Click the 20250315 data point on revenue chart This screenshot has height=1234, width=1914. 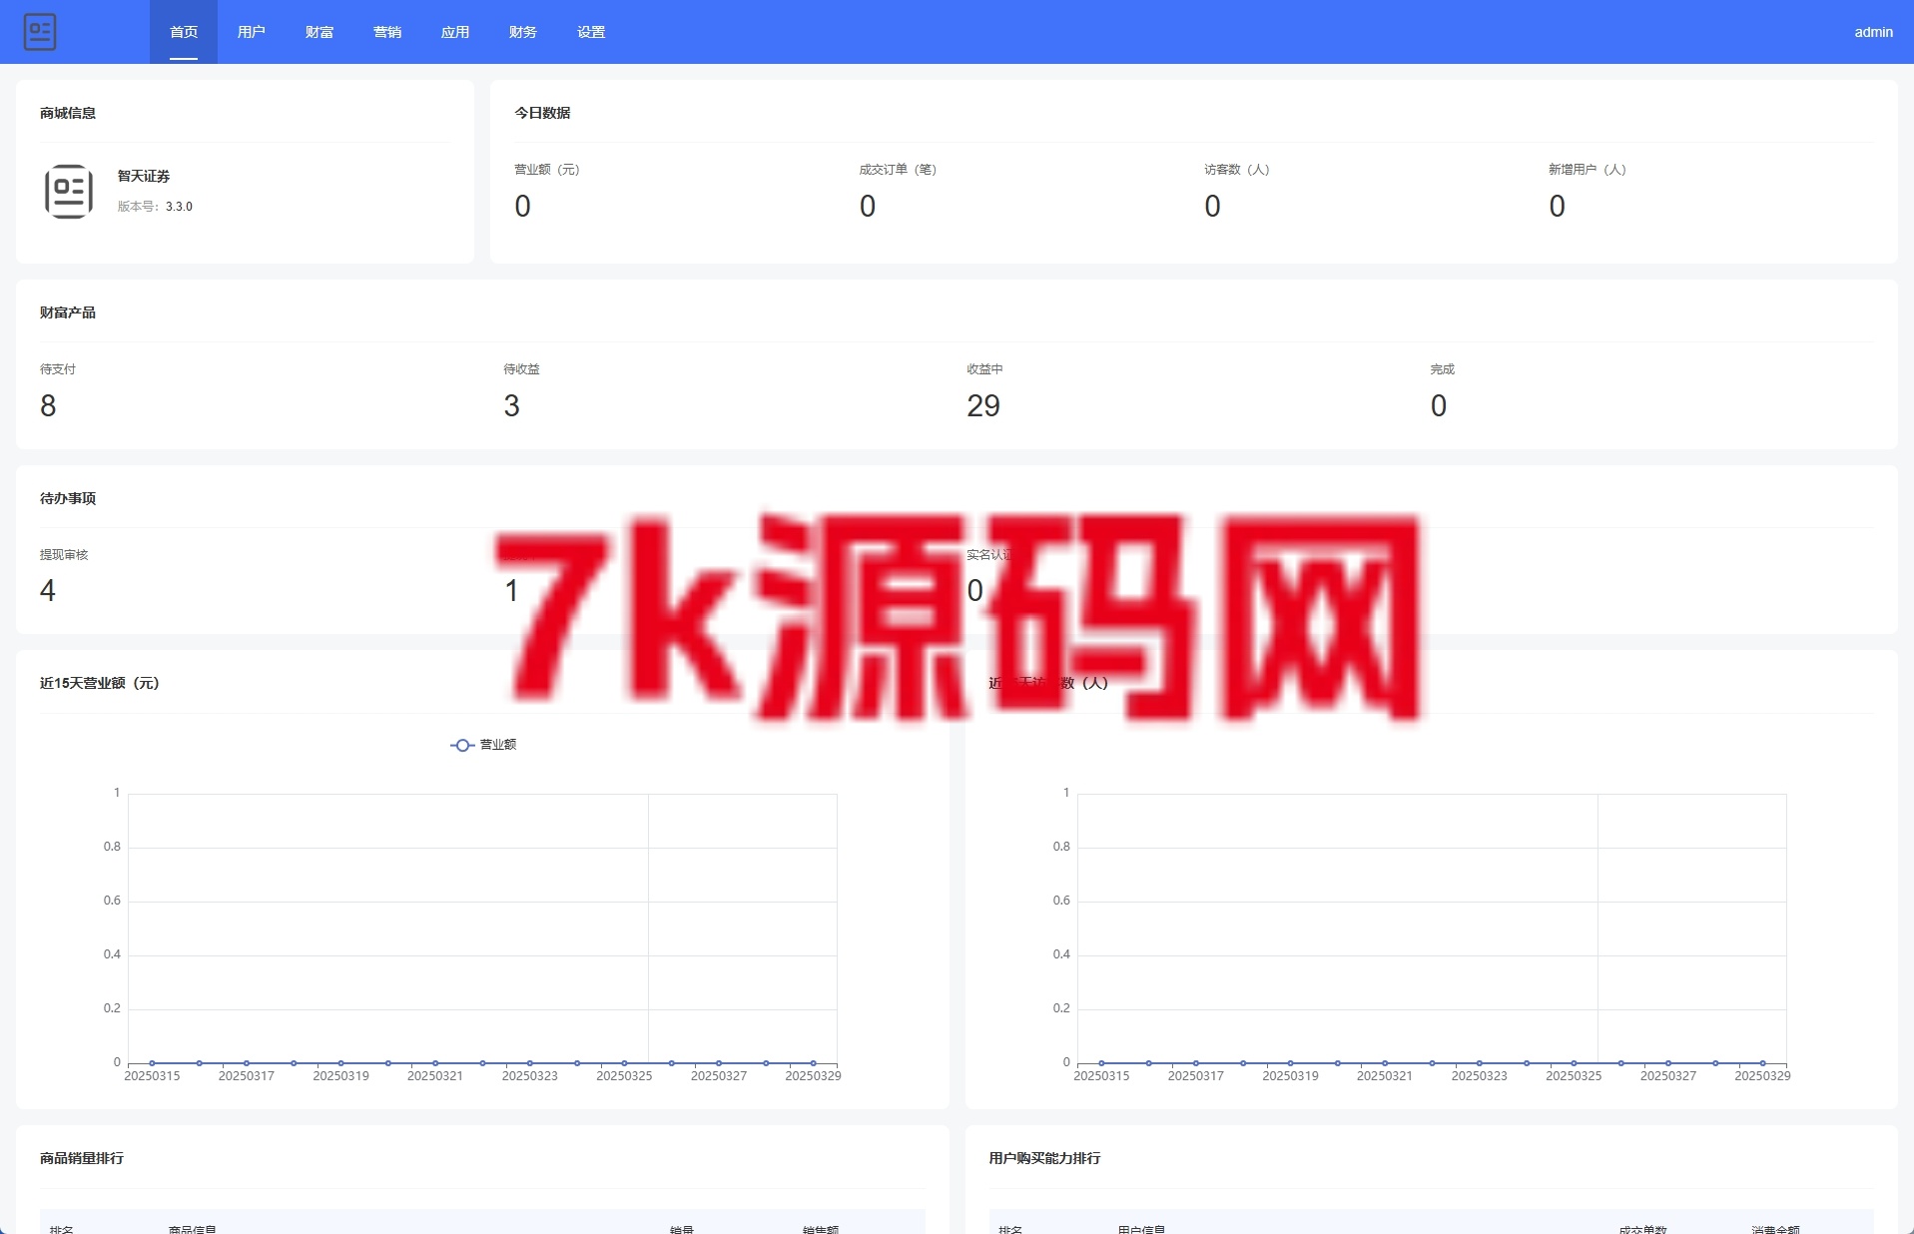coord(152,1063)
